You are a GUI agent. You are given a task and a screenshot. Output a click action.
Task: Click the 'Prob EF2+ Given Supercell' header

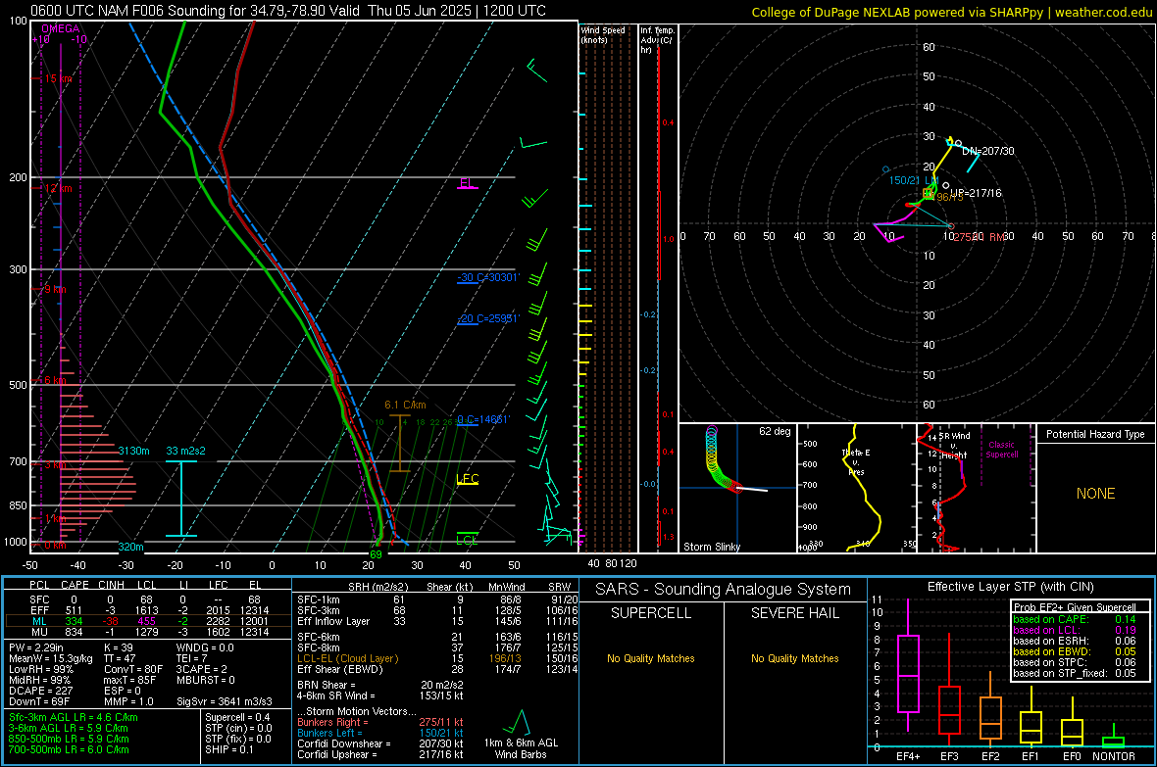(1075, 607)
